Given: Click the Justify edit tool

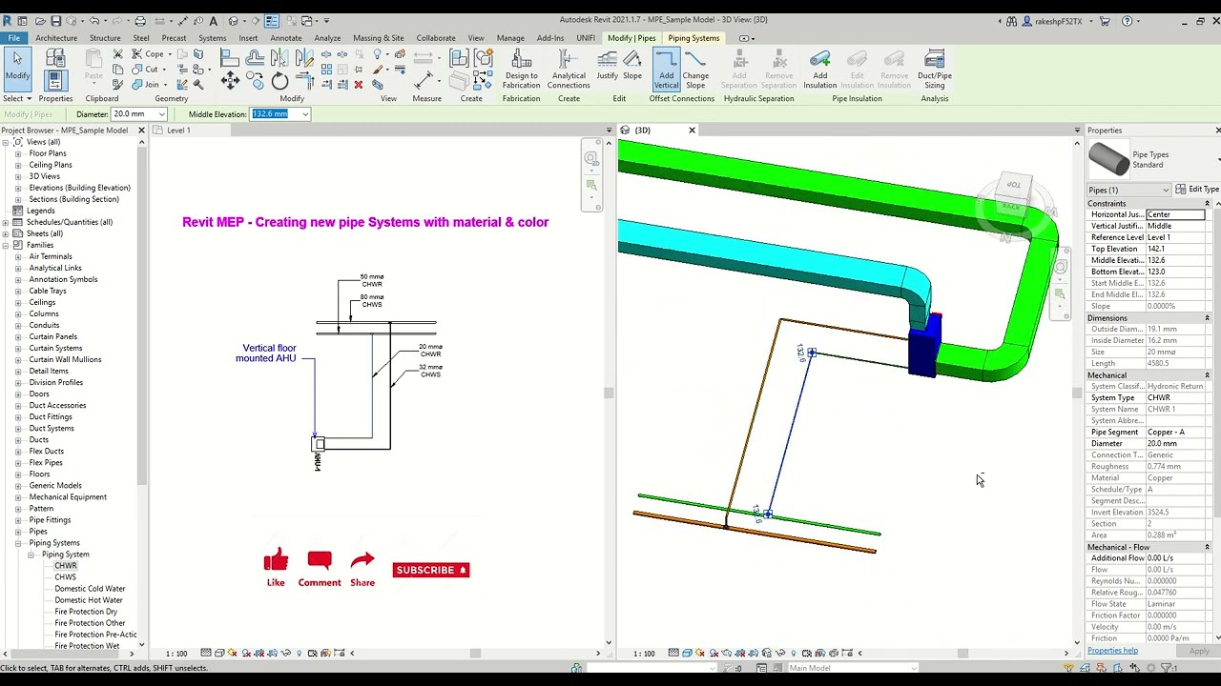Looking at the screenshot, I should click(607, 65).
